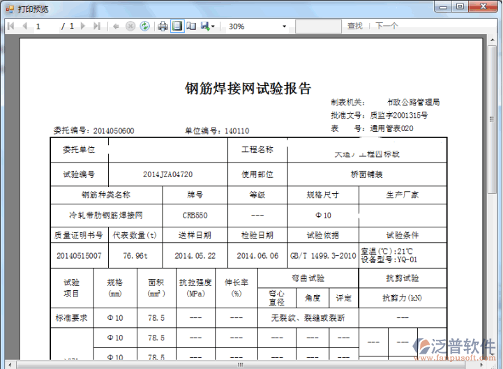Click the horizontal scrollbar left arrow
Viewport: 503px width, 369px height.
point(10,364)
